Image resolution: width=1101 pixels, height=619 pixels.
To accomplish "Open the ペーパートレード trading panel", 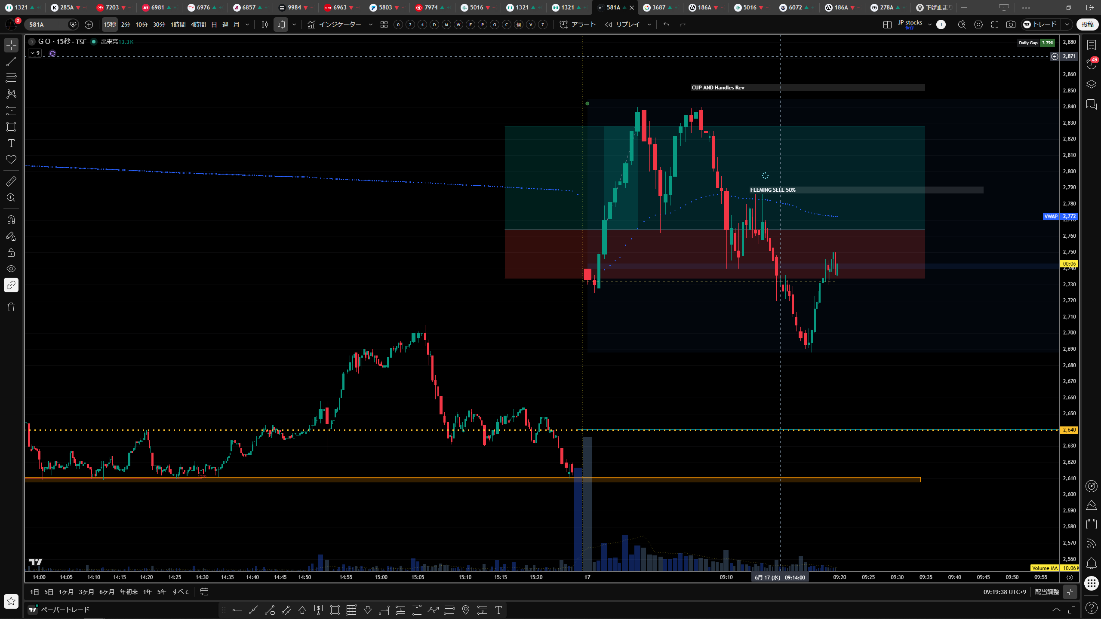I will point(59,610).
